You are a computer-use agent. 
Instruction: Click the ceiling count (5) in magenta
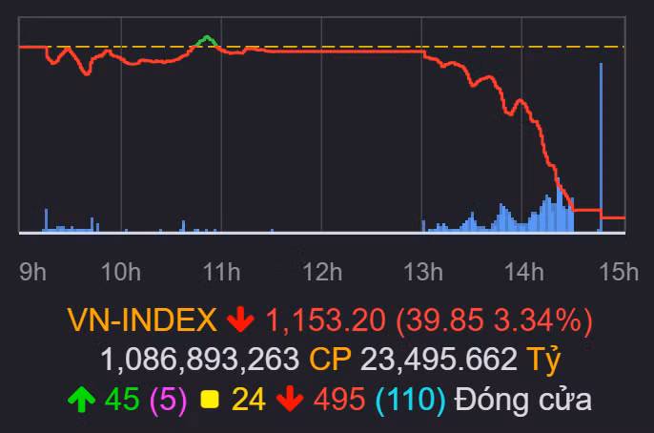point(168,400)
